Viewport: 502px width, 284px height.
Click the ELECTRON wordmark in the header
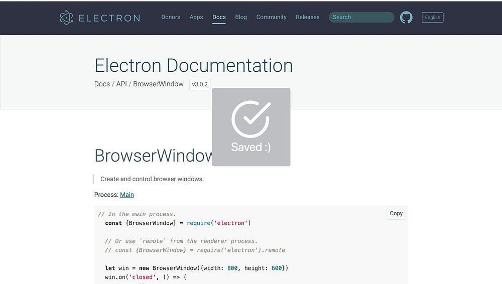coord(109,18)
